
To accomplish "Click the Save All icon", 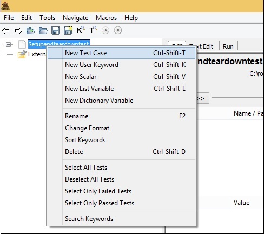I will [68, 30].
